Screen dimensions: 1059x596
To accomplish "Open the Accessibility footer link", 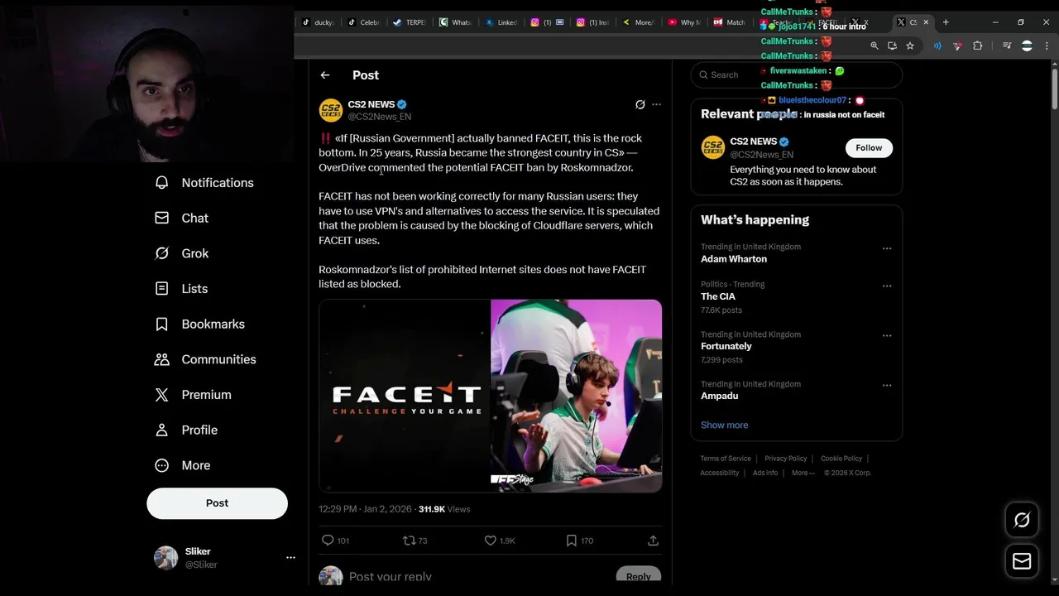I will coord(720,473).
